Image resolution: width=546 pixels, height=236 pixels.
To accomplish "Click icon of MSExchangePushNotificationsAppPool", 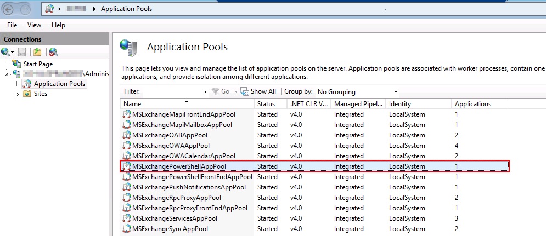I will tap(127, 187).
